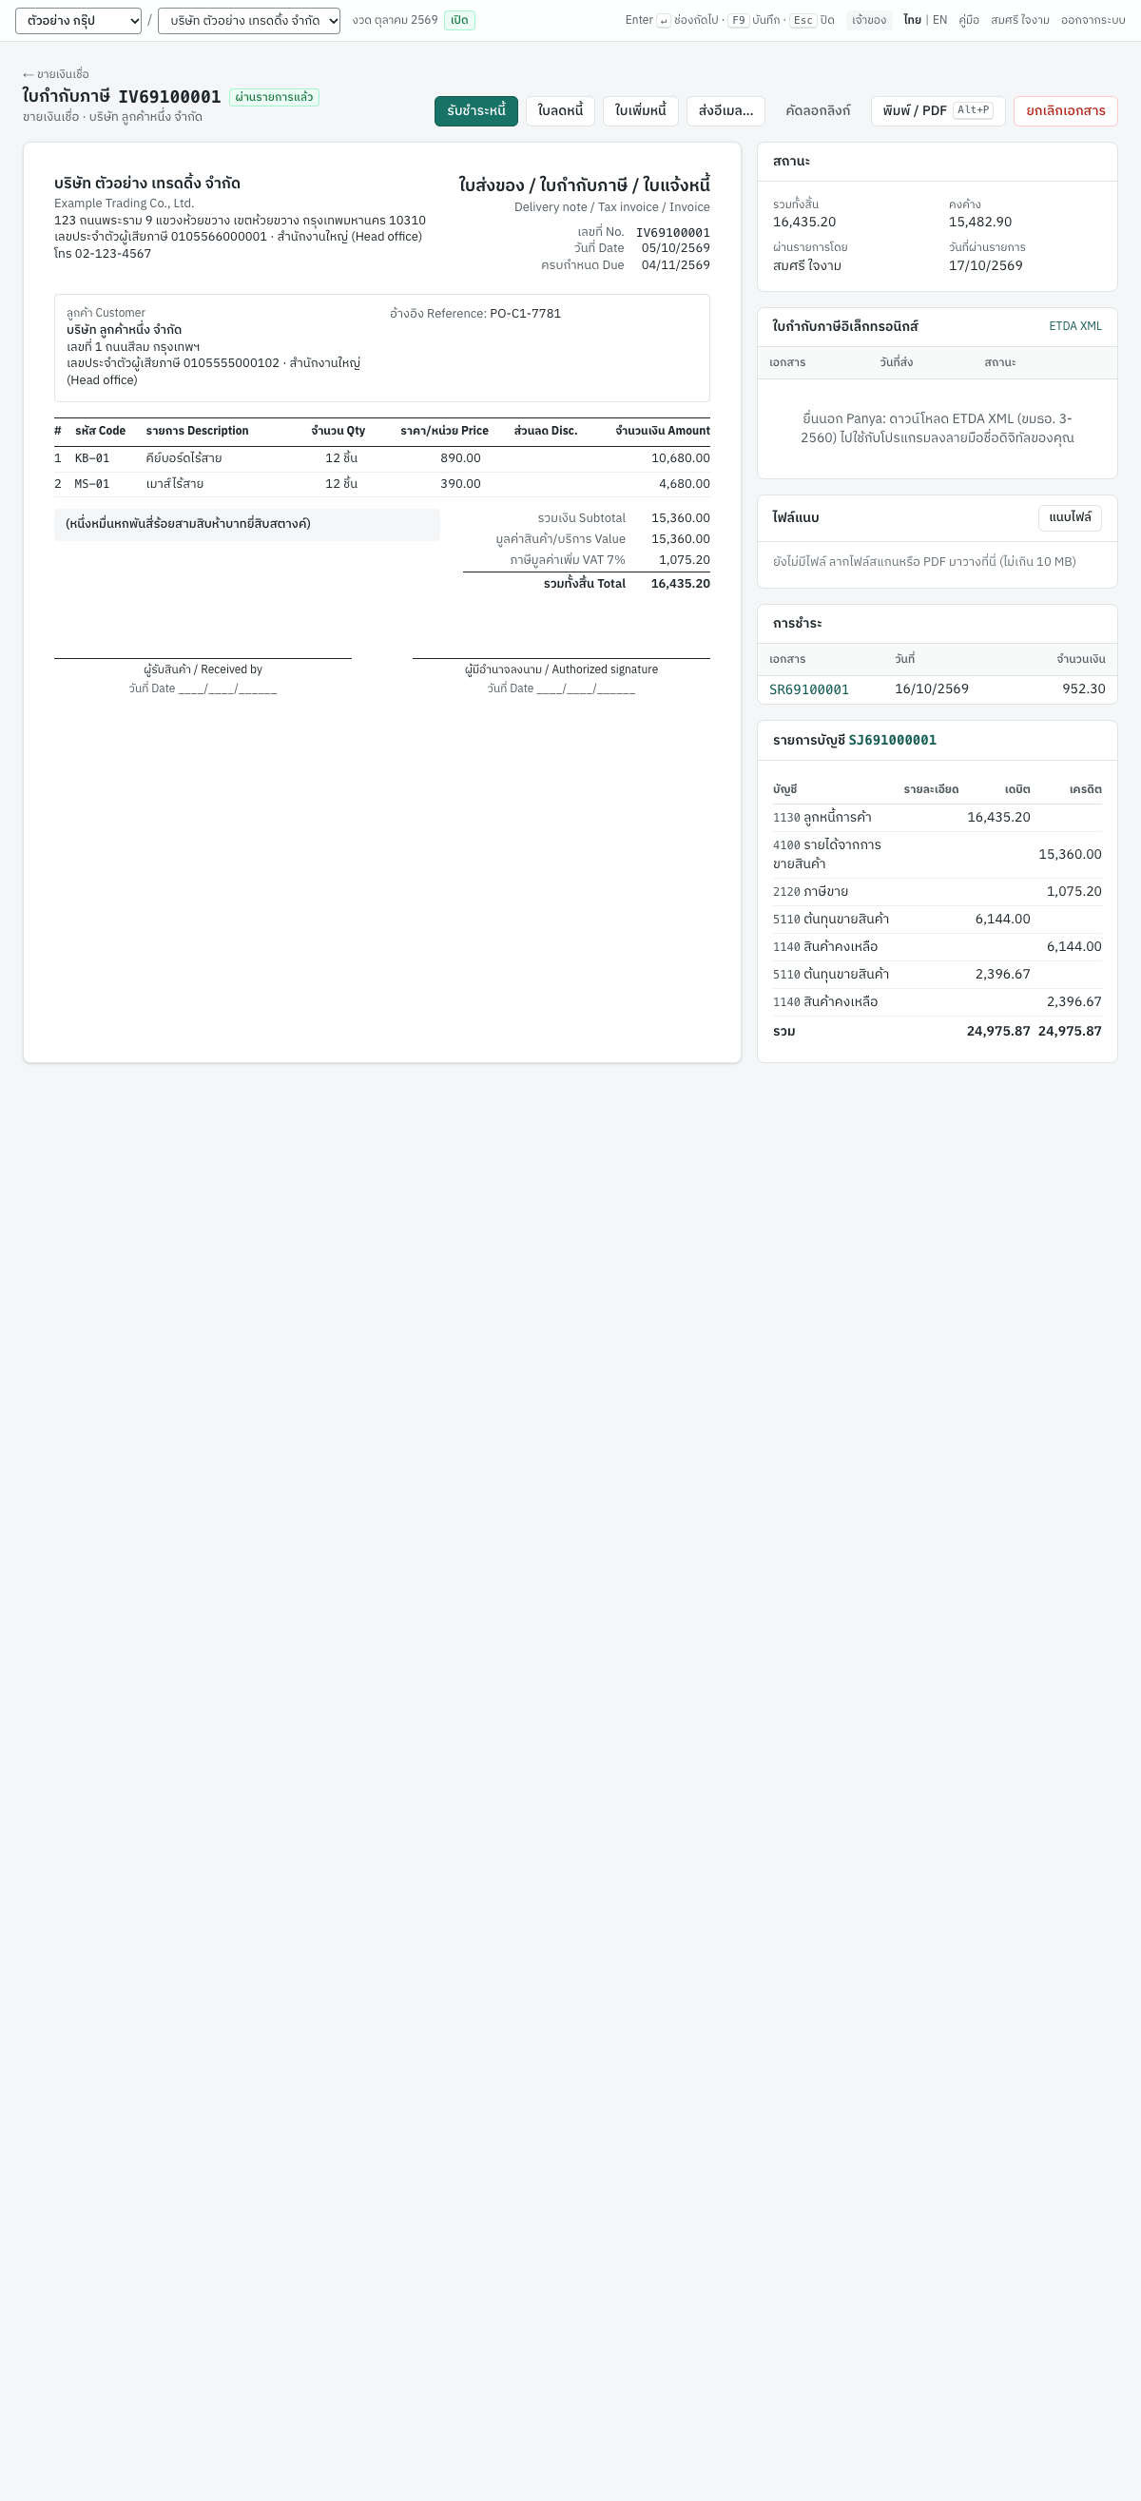Viewport: 1141px width, 2501px height.
Task: Open the ตัวอย่าง กรุ๊ป group dropdown
Action: (x=79, y=20)
